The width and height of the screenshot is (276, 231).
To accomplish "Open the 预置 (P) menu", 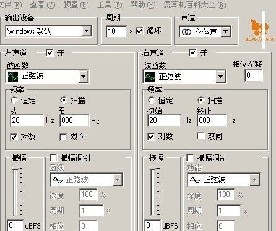I will [x=76, y=5].
